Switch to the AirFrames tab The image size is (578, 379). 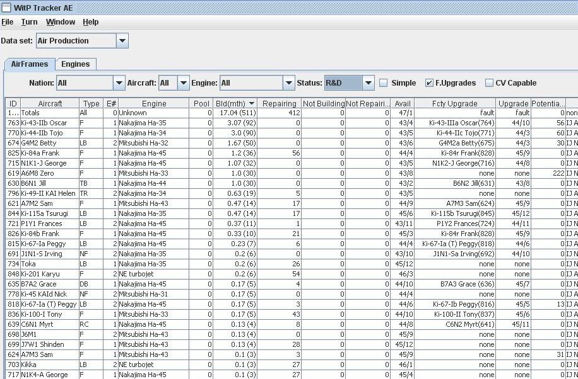tap(30, 64)
